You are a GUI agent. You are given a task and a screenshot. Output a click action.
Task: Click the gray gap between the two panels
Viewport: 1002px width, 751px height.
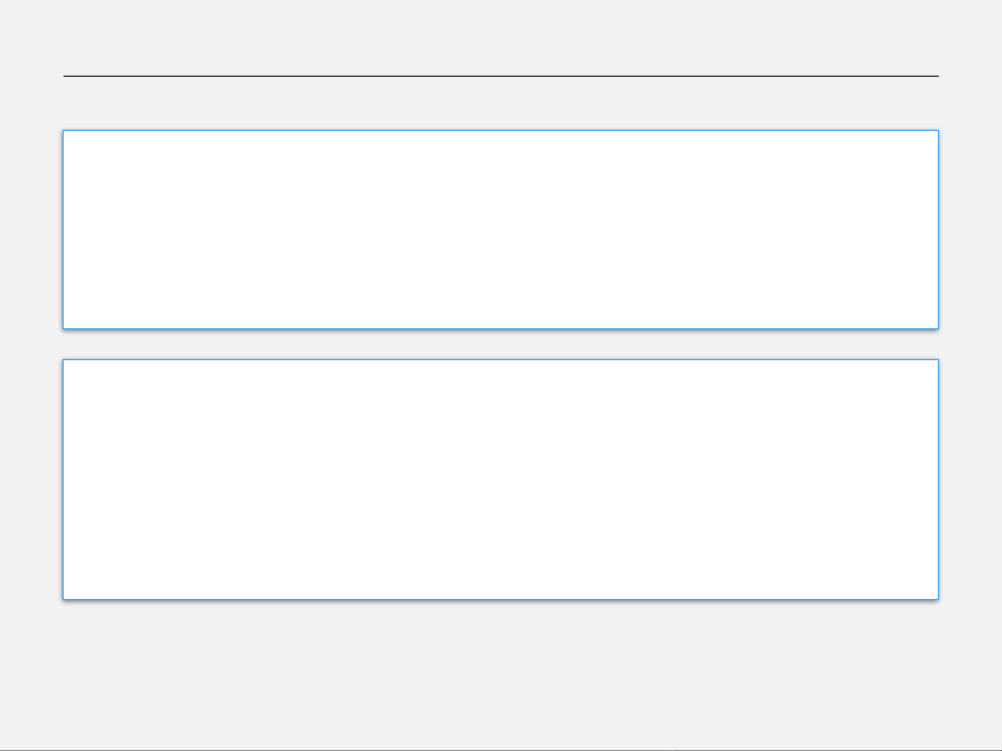(x=501, y=344)
